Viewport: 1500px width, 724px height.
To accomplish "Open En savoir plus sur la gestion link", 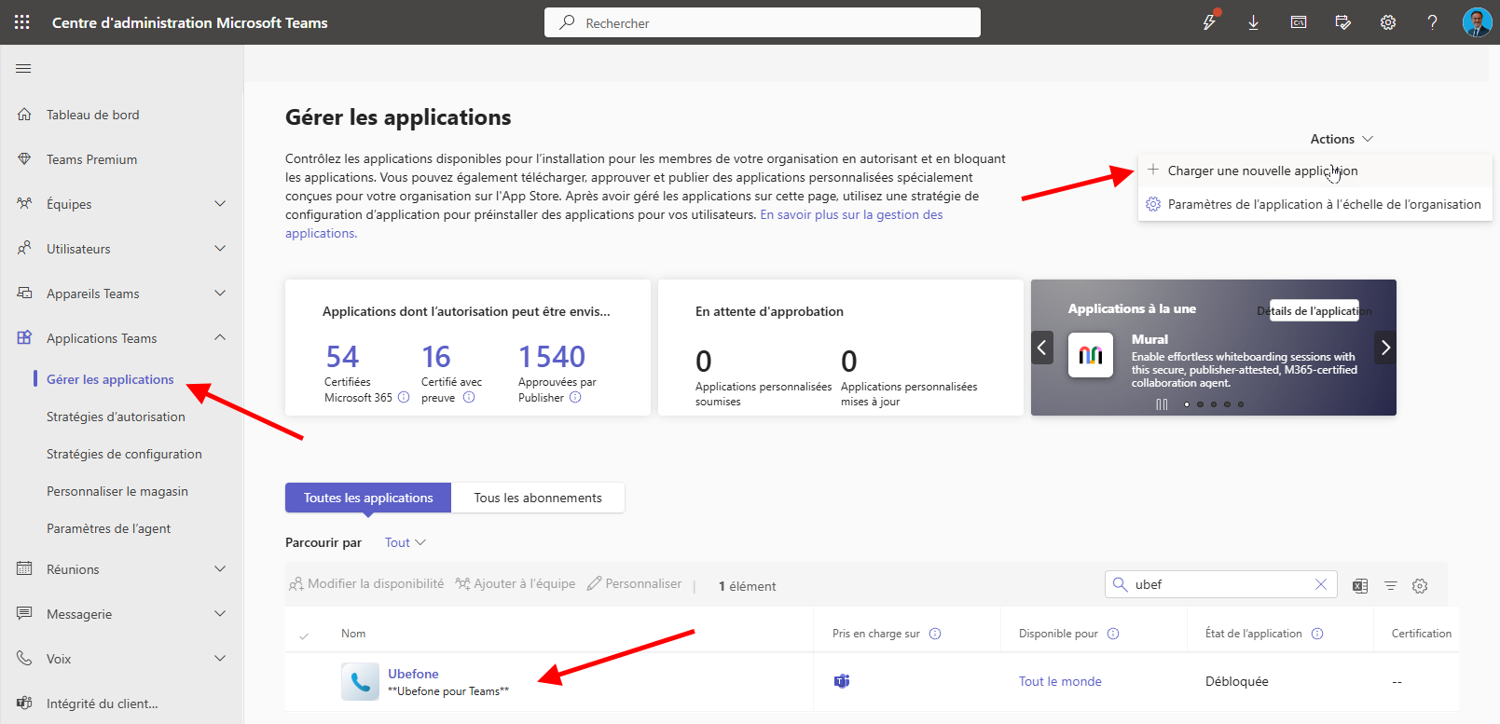I will coord(851,214).
